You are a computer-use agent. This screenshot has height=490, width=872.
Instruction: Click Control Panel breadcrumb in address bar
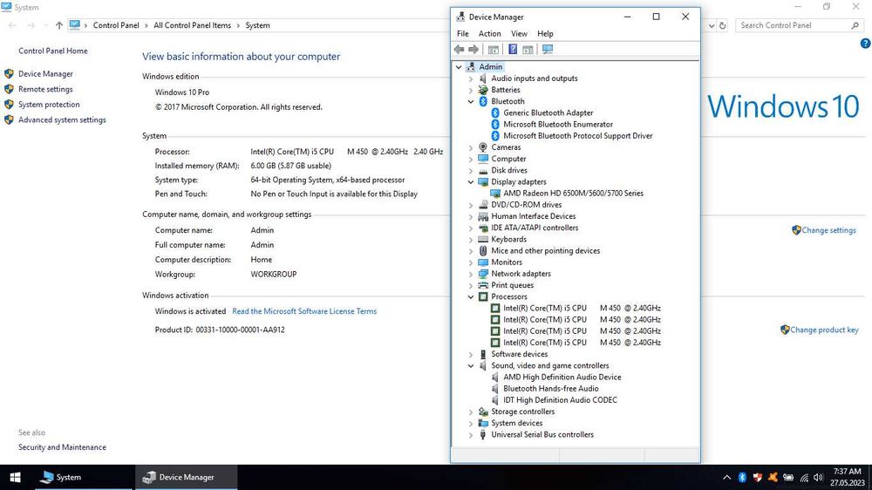116,25
